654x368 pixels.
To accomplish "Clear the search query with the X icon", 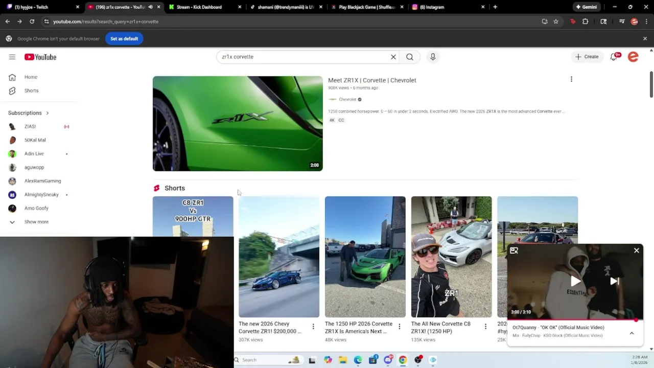I will tap(393, 57).
